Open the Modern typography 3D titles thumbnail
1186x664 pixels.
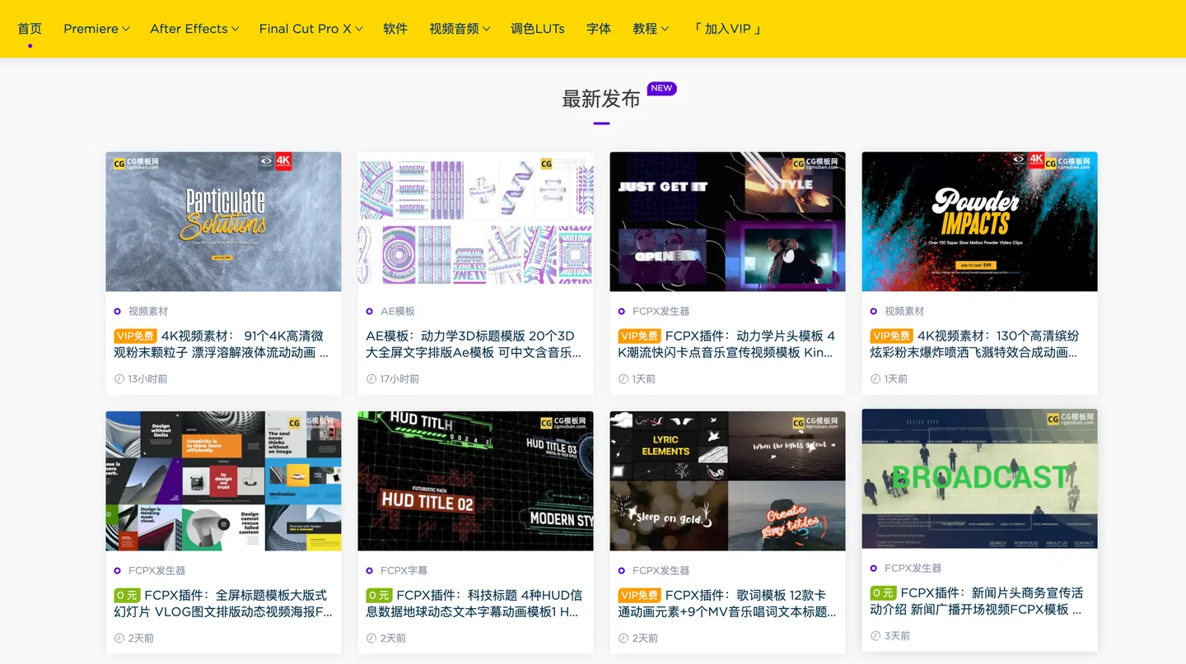pyautogui.click(x=475, y=221)
